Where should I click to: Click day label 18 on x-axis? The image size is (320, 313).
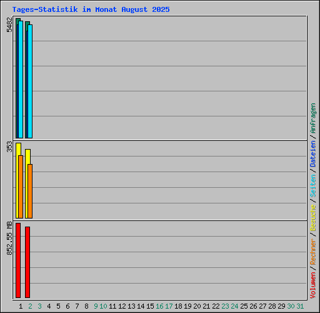[x=178, y=306]
